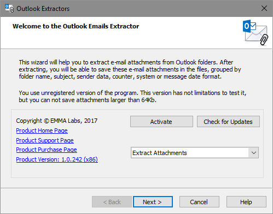Select the Extract Attachments combo box field
This screenshot has width=273, height=214.
(x=195, y=153)
